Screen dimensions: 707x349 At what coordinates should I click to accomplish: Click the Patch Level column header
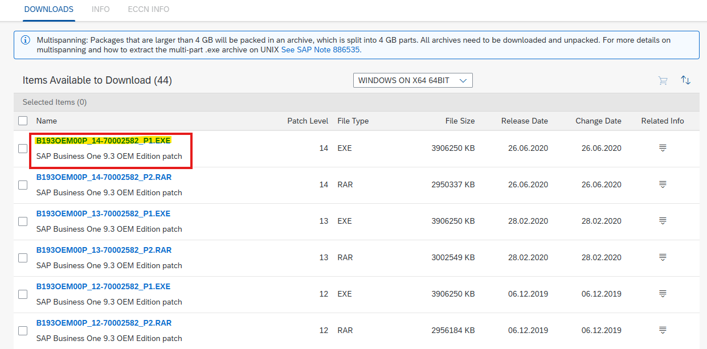point(308,121)
